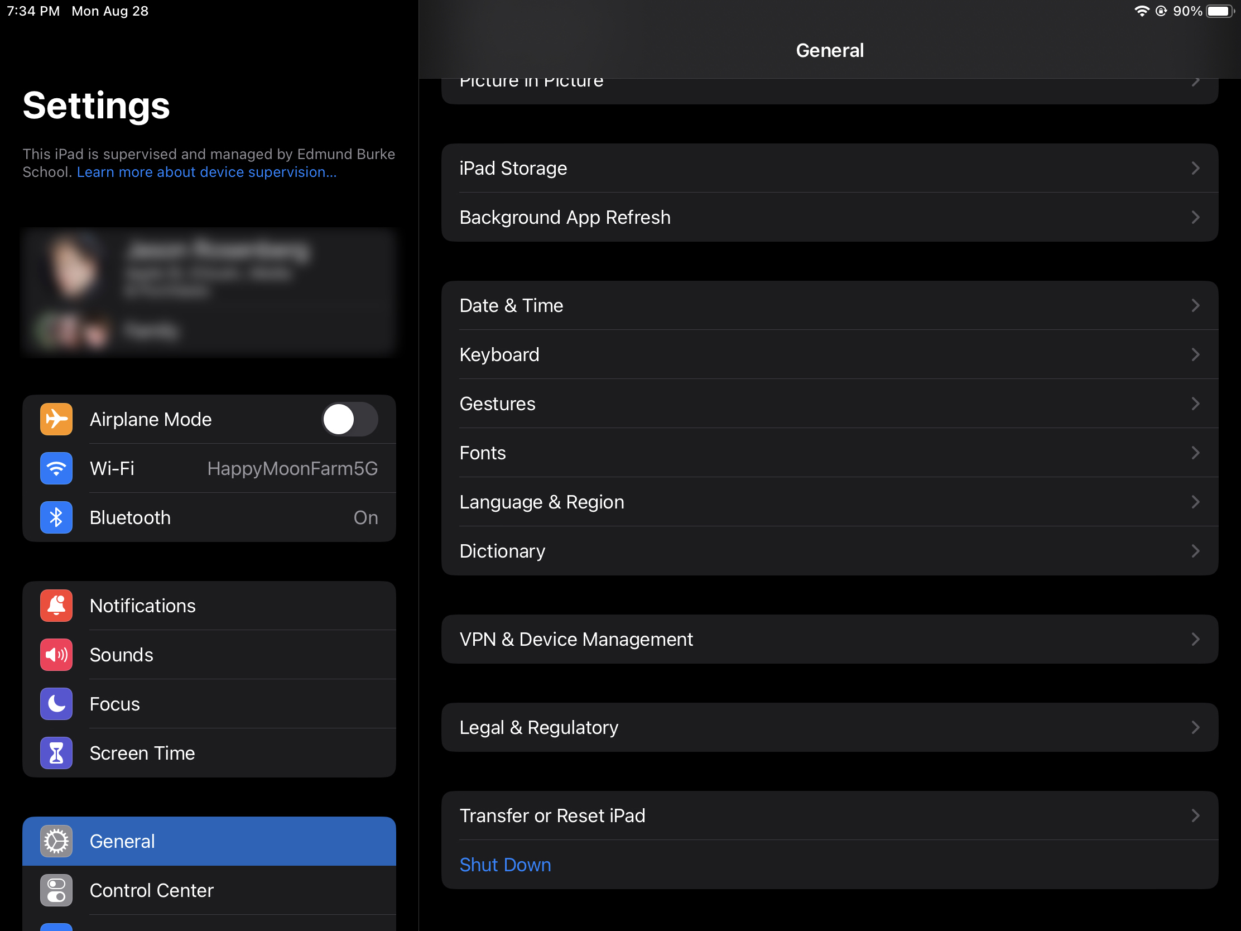Tap the 90% battery percentage
Image resolution: width=1241 pixels, height=931 pixels.
point(1187,11)
